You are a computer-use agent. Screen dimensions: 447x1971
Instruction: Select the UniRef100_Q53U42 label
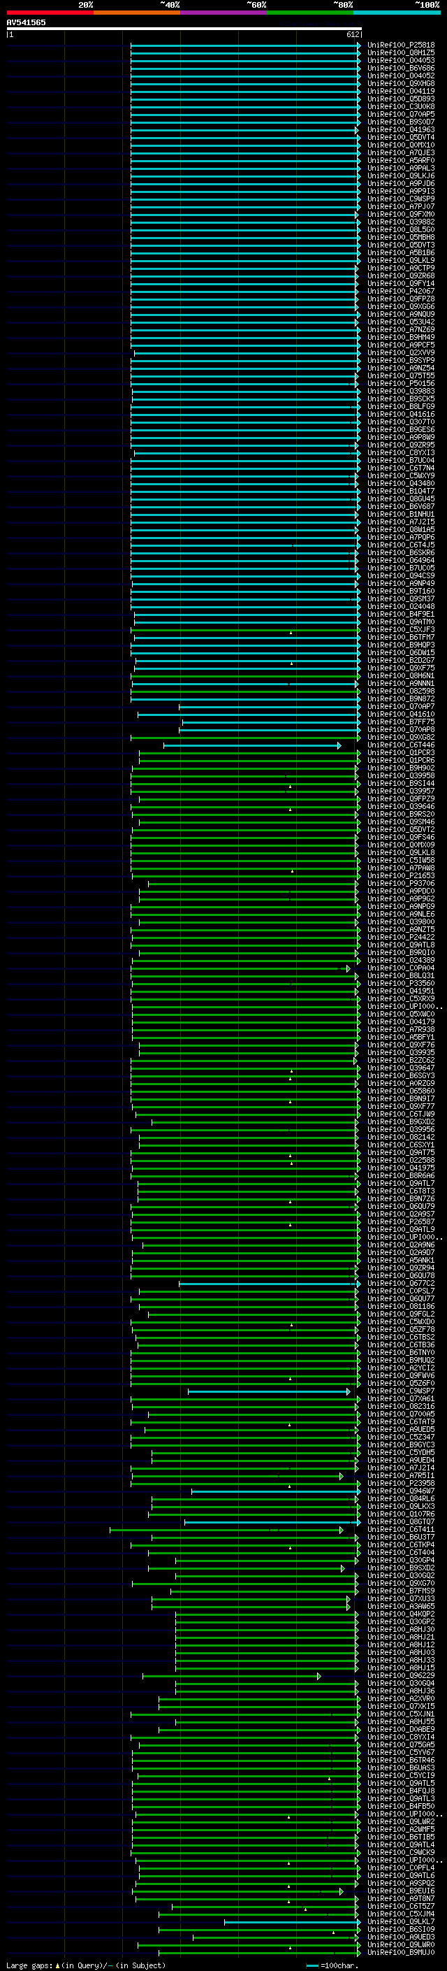tap(401, 322)
